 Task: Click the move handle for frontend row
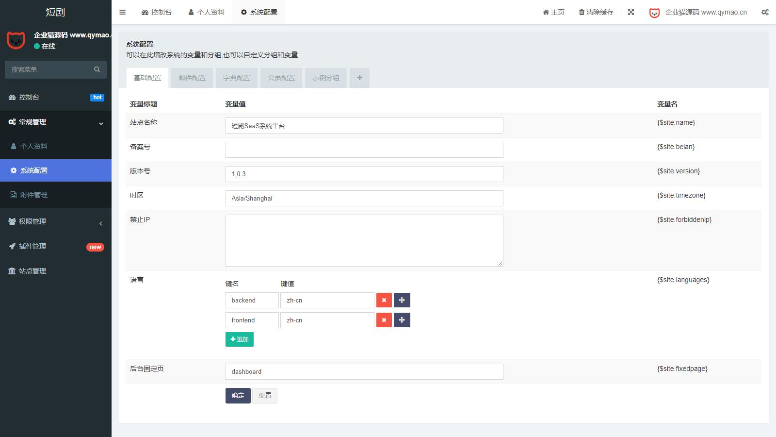402,320
